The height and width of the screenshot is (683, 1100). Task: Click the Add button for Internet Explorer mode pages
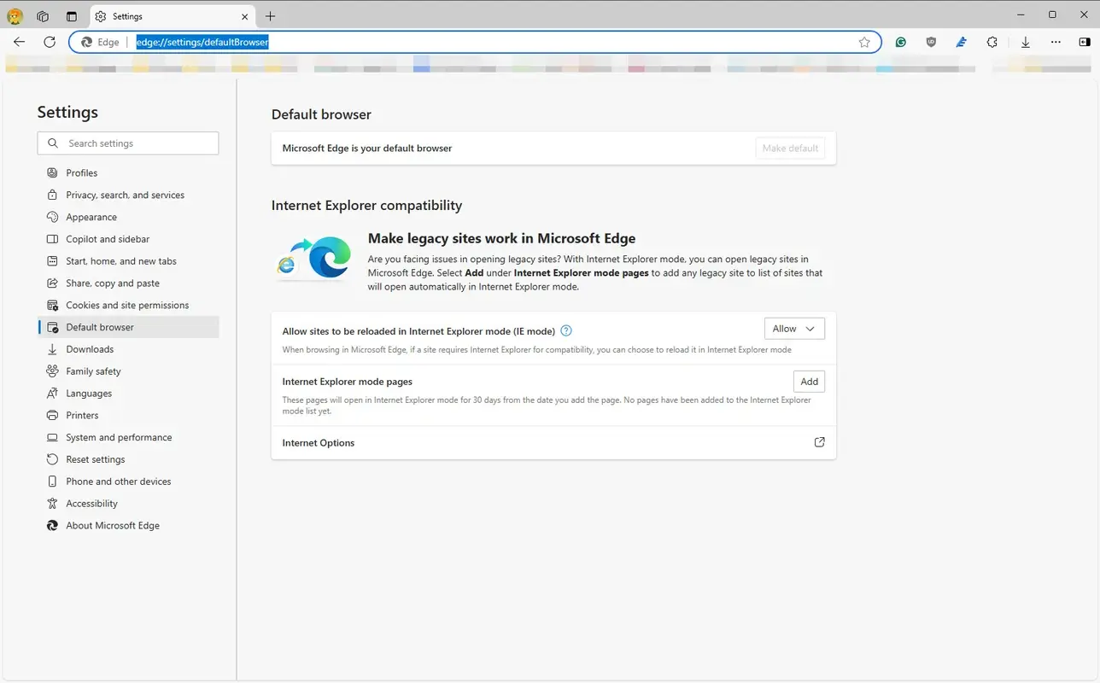click(809, 381)
